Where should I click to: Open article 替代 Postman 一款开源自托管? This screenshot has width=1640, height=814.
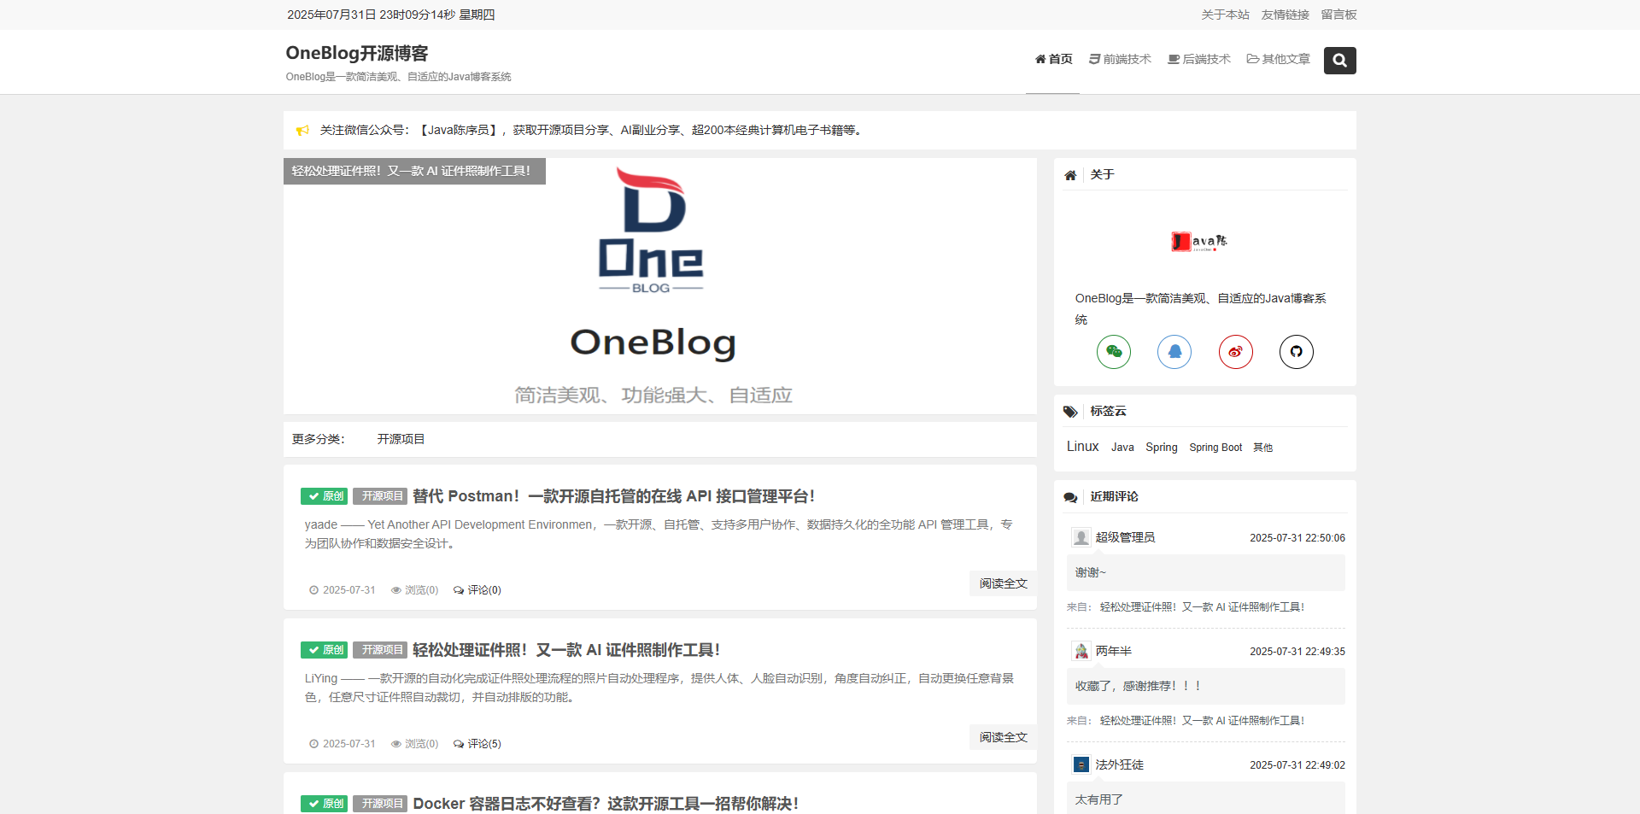click(613, 496)
